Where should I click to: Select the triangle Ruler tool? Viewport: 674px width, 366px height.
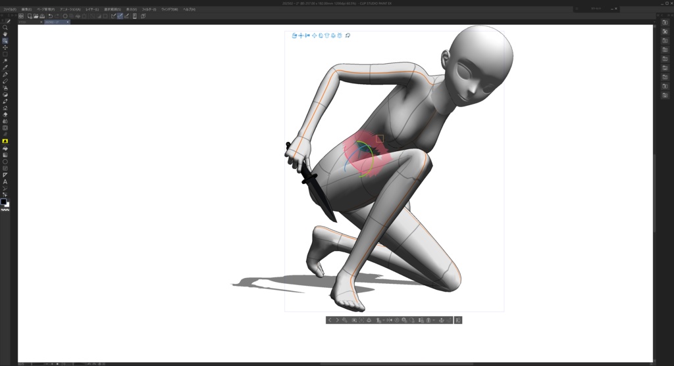(5, 175)
